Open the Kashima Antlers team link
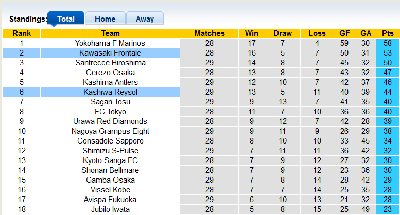This screenshot has height=215, width=400. click(x=110, y=82)
